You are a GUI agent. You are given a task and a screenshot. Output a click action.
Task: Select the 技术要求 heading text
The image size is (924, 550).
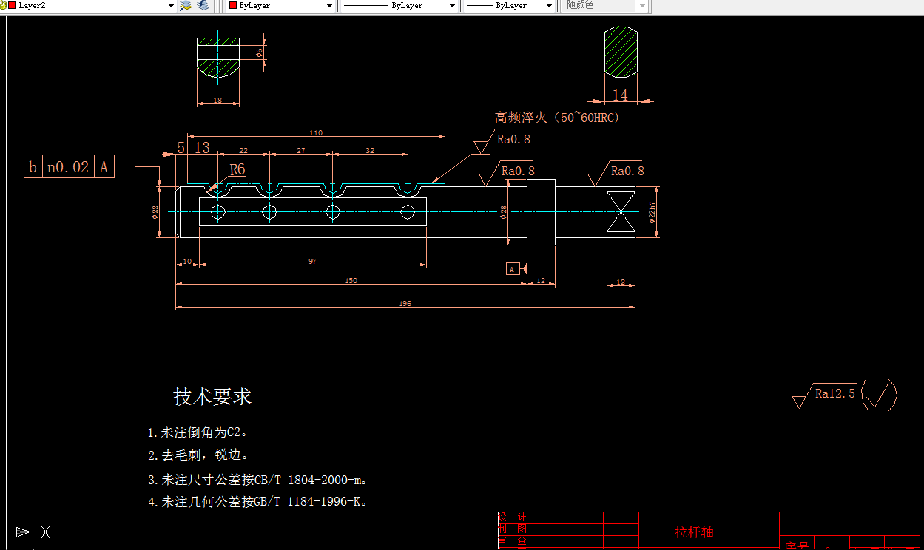pyautogui.click(x=212, y=397)
